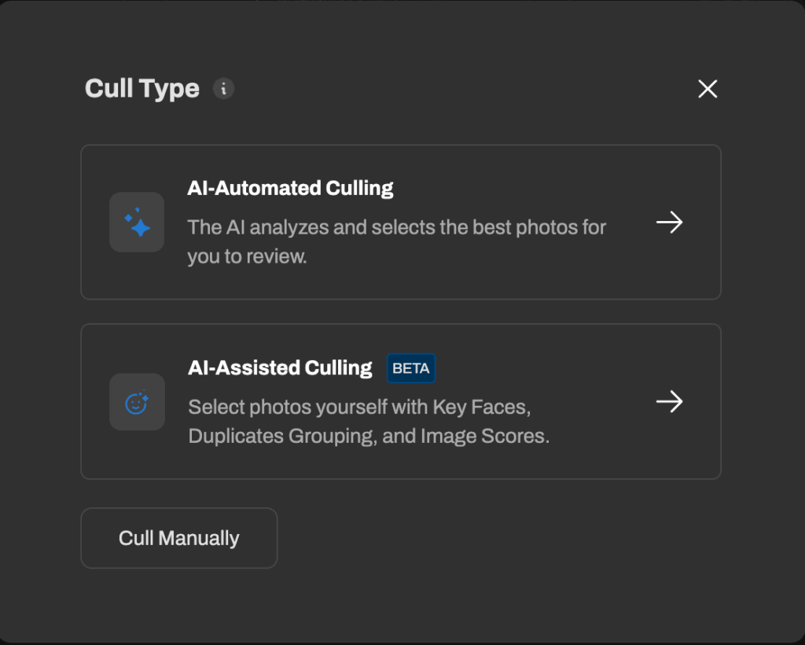The width and height of the screenshot is (805, 645).
Task: Choose the AI-Assisted Culling option
Action: pyautogui.click(x=401, y=401)
